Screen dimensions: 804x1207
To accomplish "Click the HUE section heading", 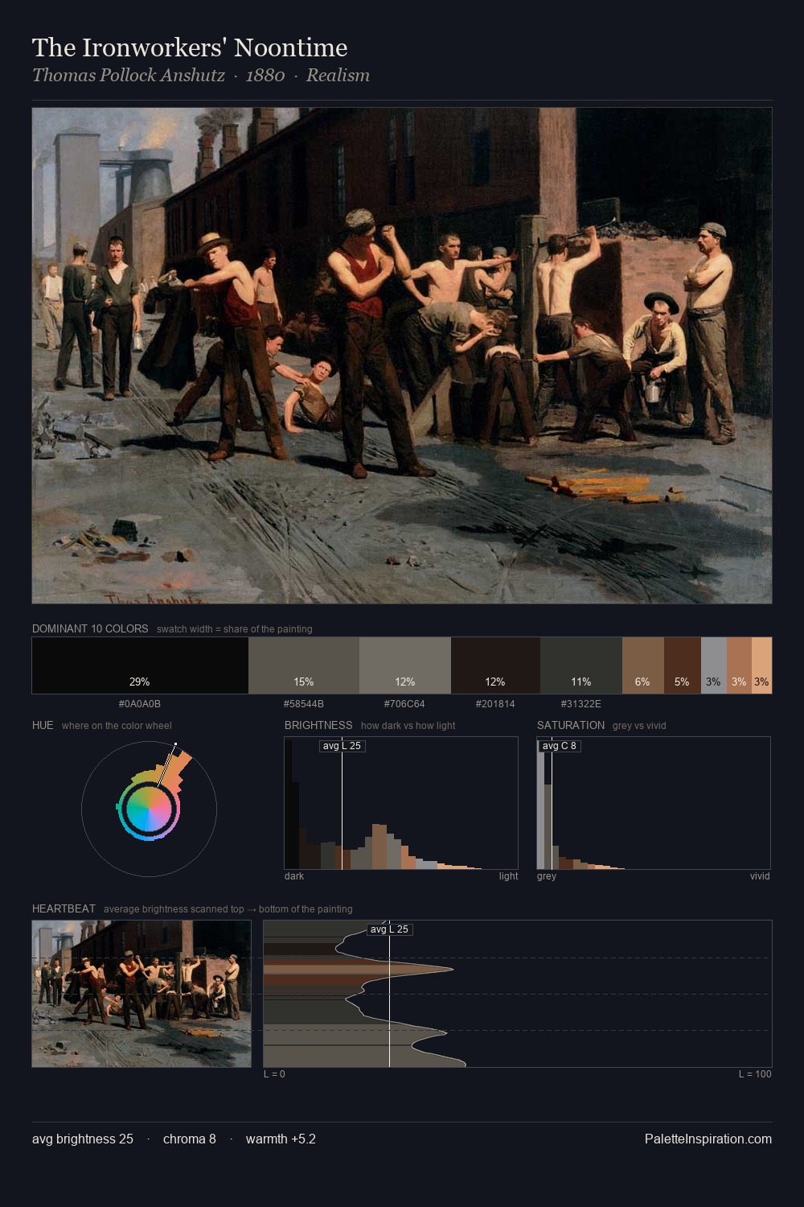I will [x=43, y=725].
